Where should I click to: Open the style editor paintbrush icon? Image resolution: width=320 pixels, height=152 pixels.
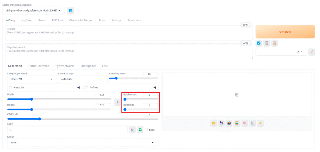pos(311,52)
